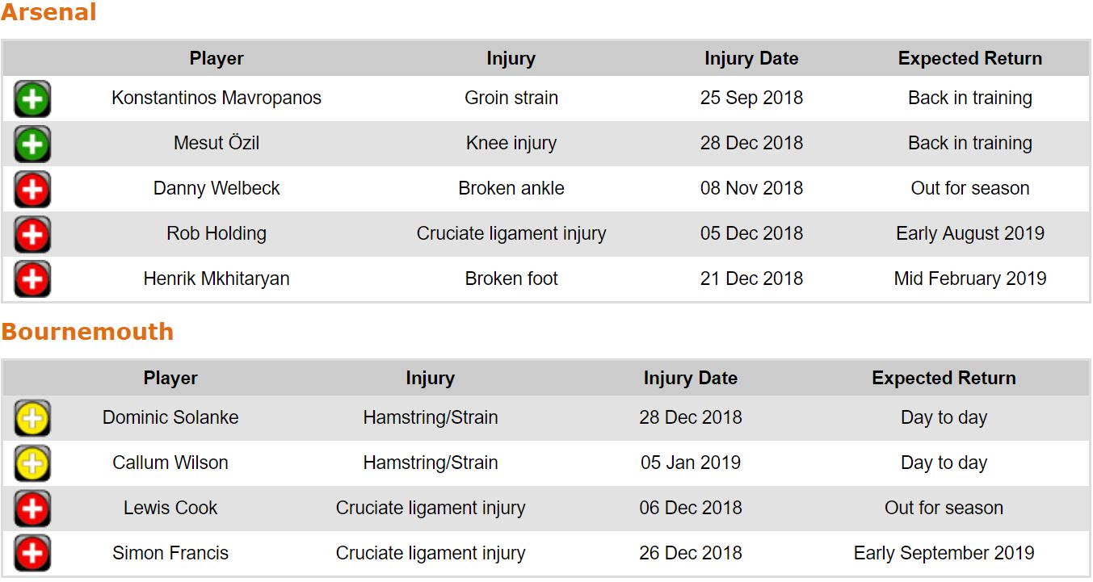Screen dimensions: 1093x582
Task: Click the red injury icon next to Rob Holding
Action: (x=32, y=235)
